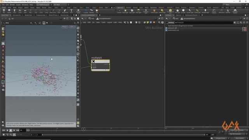Add an Area Light from the shelf
The image size is (249, 140).
tap(139, 11)
